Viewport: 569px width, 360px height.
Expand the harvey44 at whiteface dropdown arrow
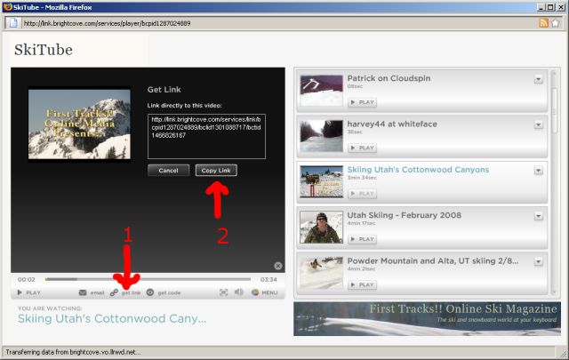[x=539, y=124]
